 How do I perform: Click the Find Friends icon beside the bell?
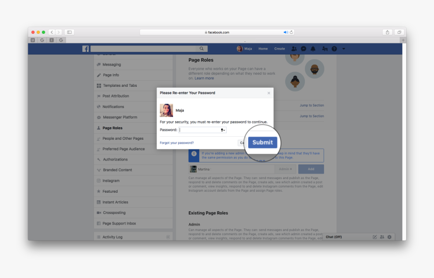pos(325,48)
